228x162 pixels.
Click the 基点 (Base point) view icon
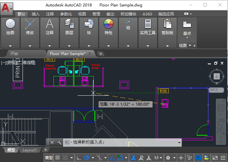tap(187, 24)
